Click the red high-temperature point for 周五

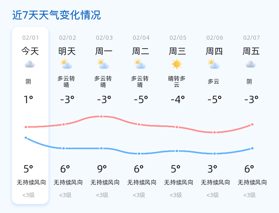coord(252,124)
